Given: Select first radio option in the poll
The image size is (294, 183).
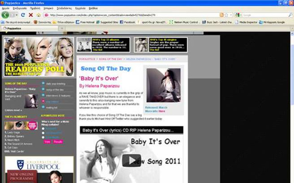Looking at the screenshot, I should tap(43, 128).
